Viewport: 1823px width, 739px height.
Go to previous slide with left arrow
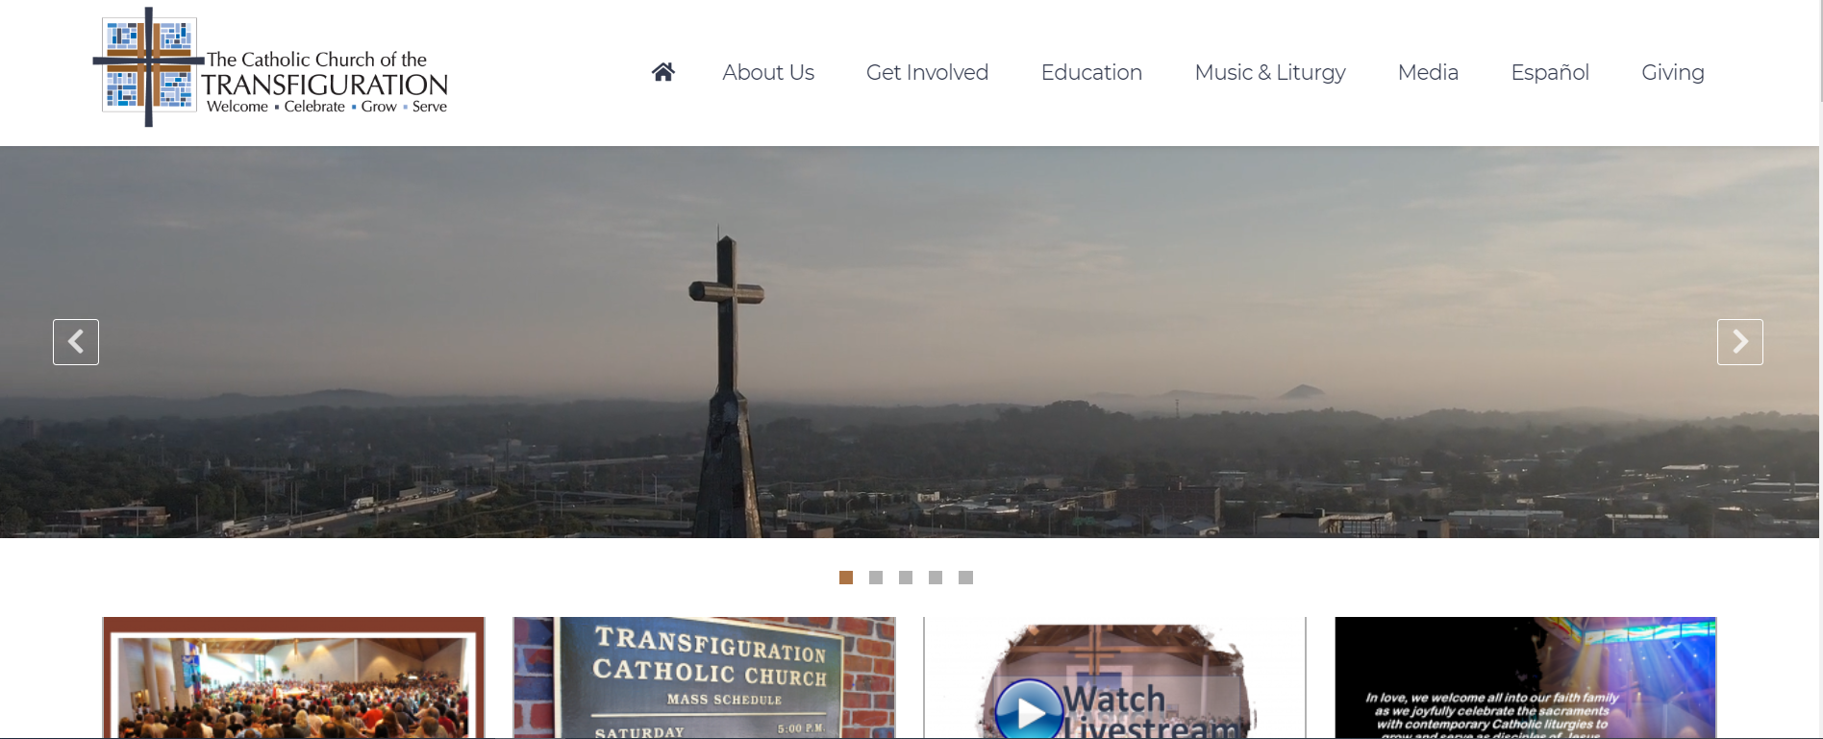[x=76, y=342]
